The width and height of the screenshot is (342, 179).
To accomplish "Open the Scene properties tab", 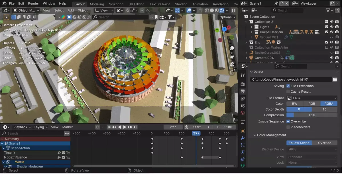I will [x=243, y=105].
